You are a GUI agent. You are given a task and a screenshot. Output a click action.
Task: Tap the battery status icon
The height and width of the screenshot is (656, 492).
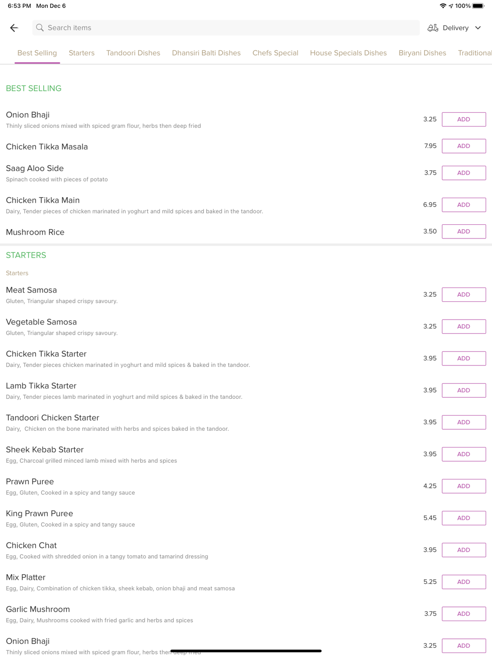(478, 6)
